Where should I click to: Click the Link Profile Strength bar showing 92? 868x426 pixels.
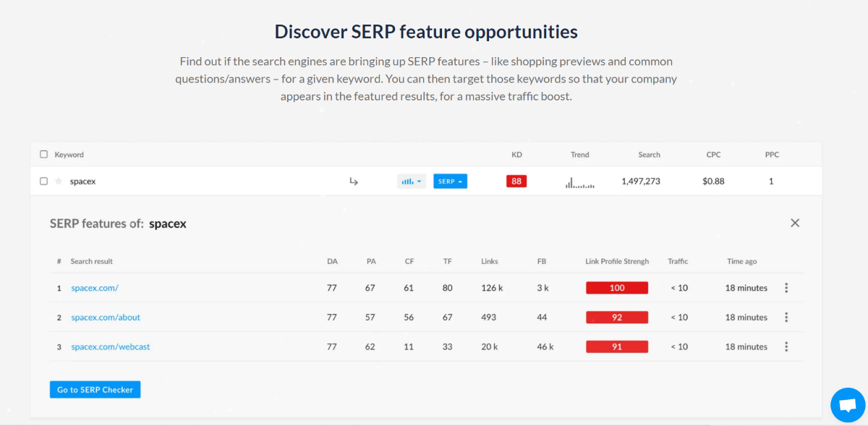tap(617, 317)
